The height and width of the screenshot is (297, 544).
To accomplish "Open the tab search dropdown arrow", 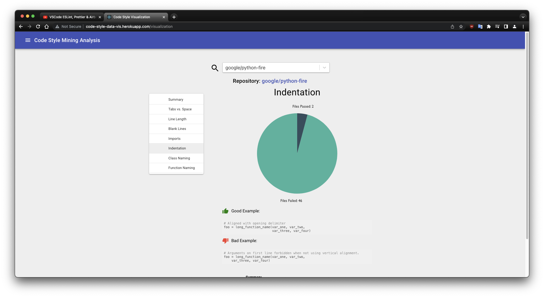I will (x=523, y=17).
